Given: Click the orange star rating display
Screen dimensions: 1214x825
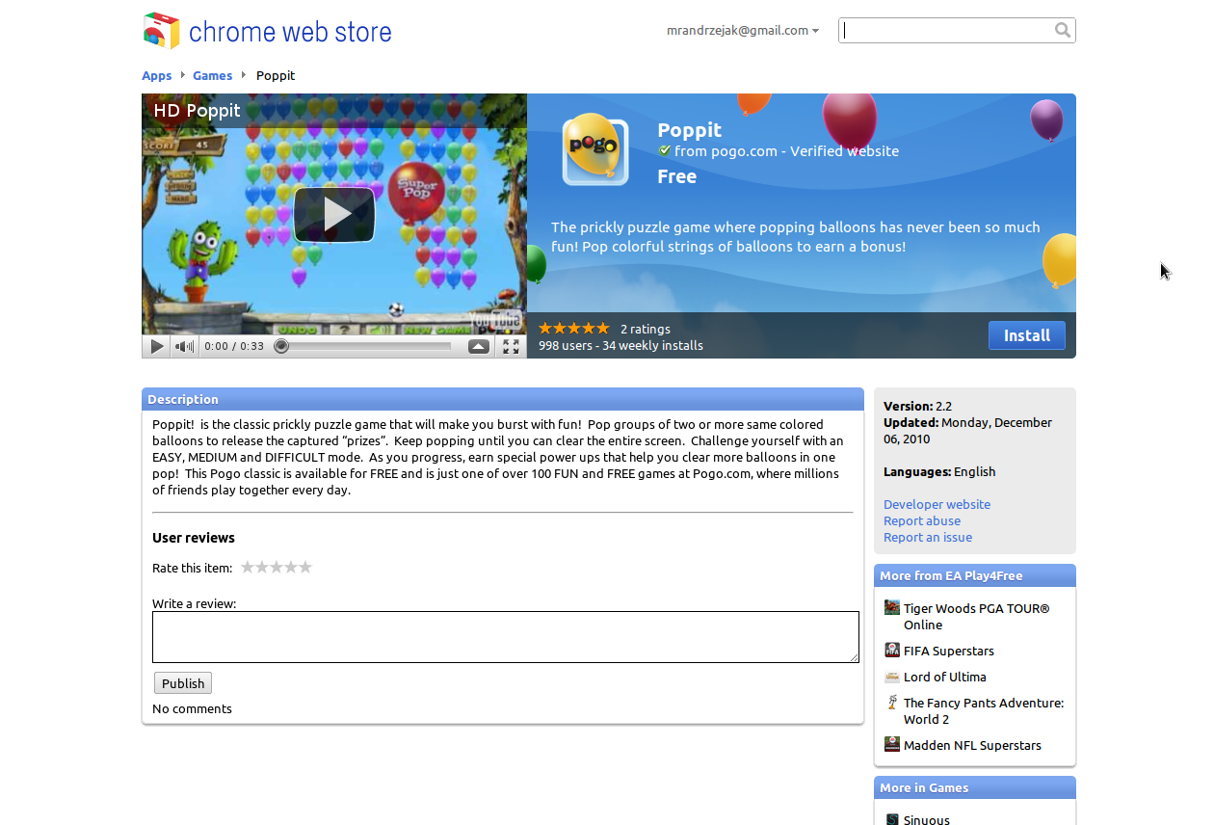Looking at the screenshot, I should [574, 328].
